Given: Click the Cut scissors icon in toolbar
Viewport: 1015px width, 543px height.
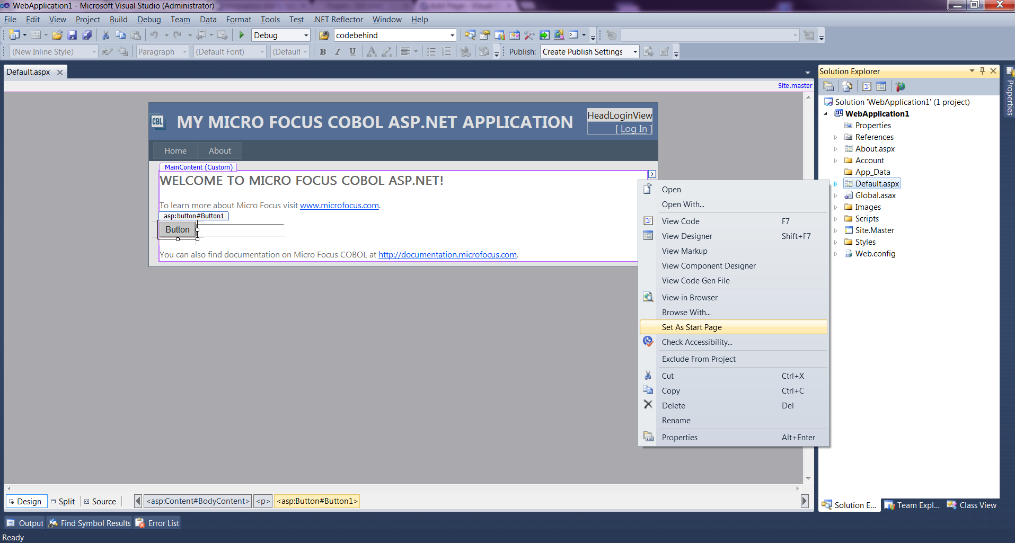Looking at the screenshot, I should click(x=105, y=35).
